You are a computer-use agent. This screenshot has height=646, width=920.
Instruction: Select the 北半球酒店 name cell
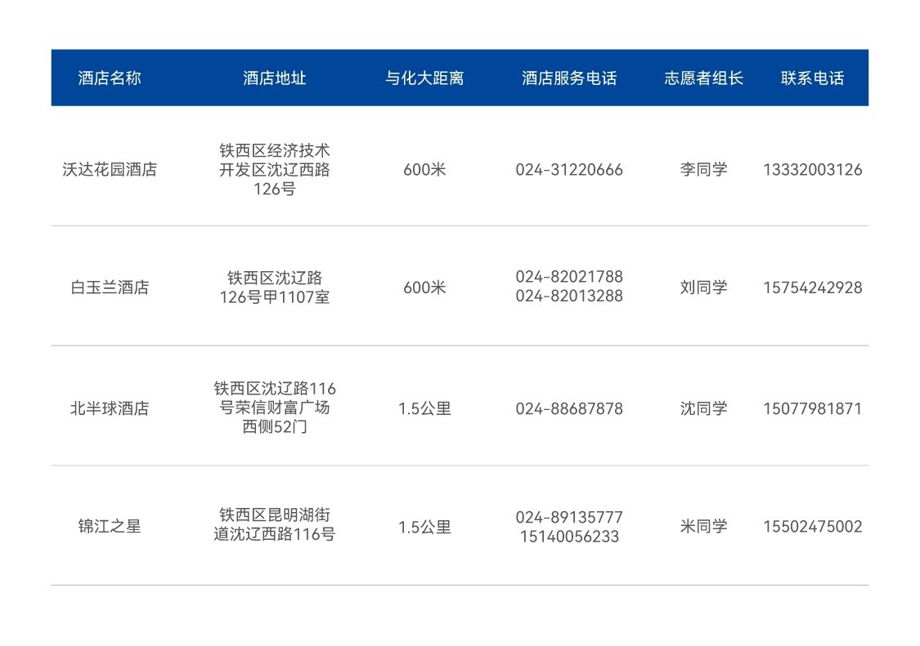[x=110, y=408]
